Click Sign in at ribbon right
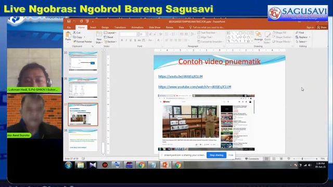333x187 pixels. coord(310,28)
